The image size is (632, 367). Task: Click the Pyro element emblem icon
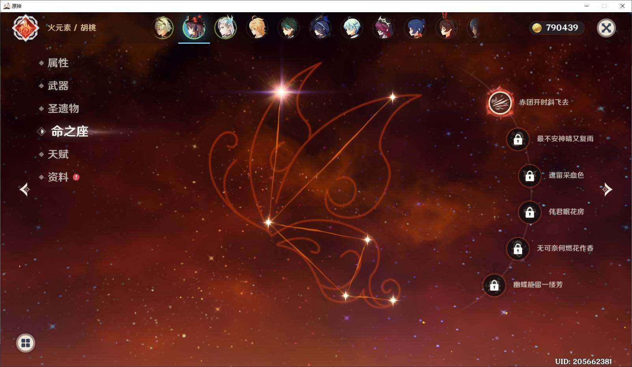[26, 28]
